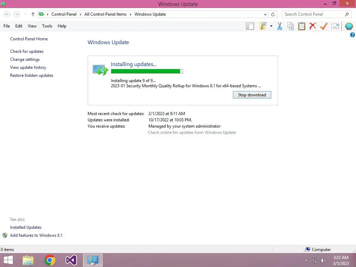Click the shield icon beside Add features
The height and width of the screenshot is (267, 356).
pyautogui.click(x=5, y=235)
